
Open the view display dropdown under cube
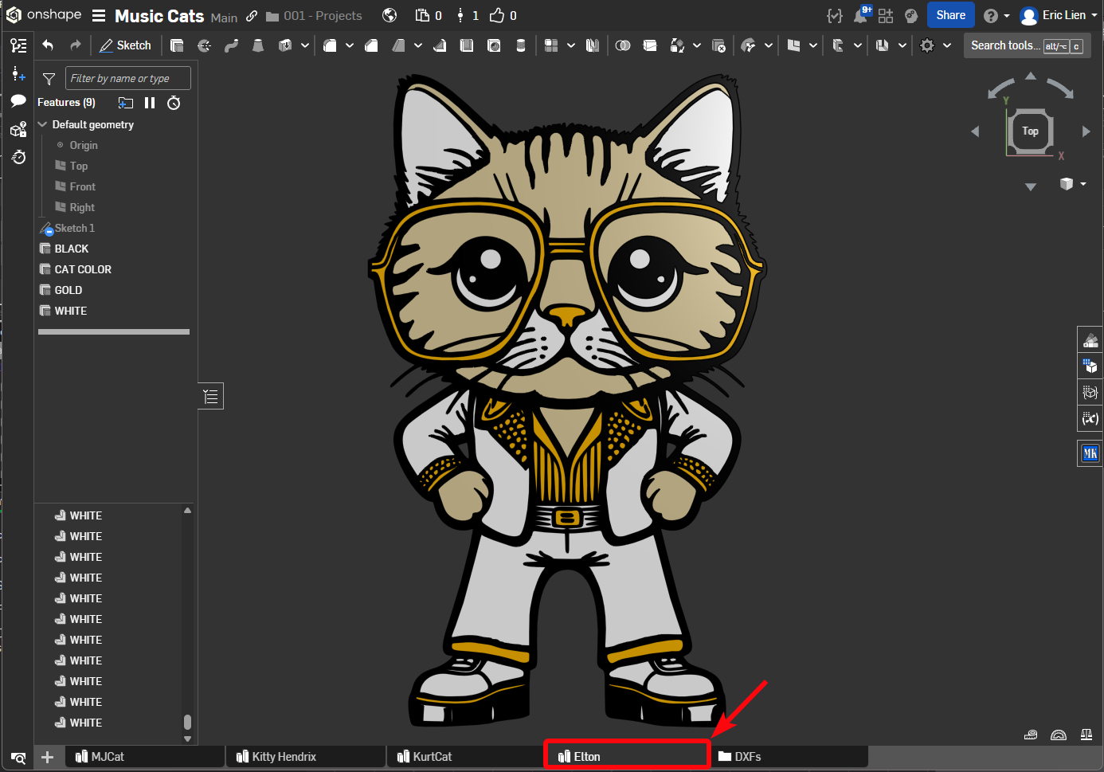(x=1083, y=184)
